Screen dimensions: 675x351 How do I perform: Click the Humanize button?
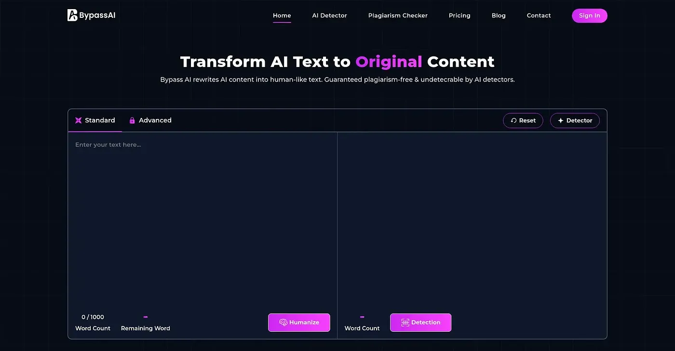point(299,323)
